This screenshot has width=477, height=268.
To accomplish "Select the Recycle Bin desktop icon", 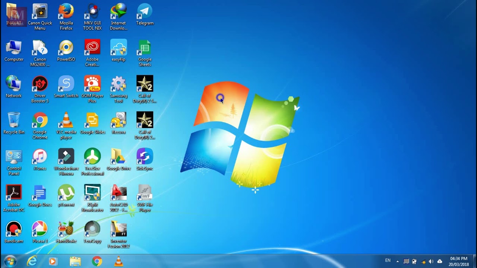I will (x=14, y=124).
